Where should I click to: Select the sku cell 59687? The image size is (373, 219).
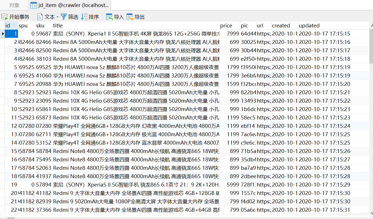[44, 34]
